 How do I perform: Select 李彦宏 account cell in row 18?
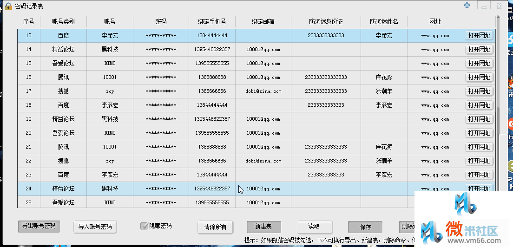pyautogui.click(x=110, y=105)
